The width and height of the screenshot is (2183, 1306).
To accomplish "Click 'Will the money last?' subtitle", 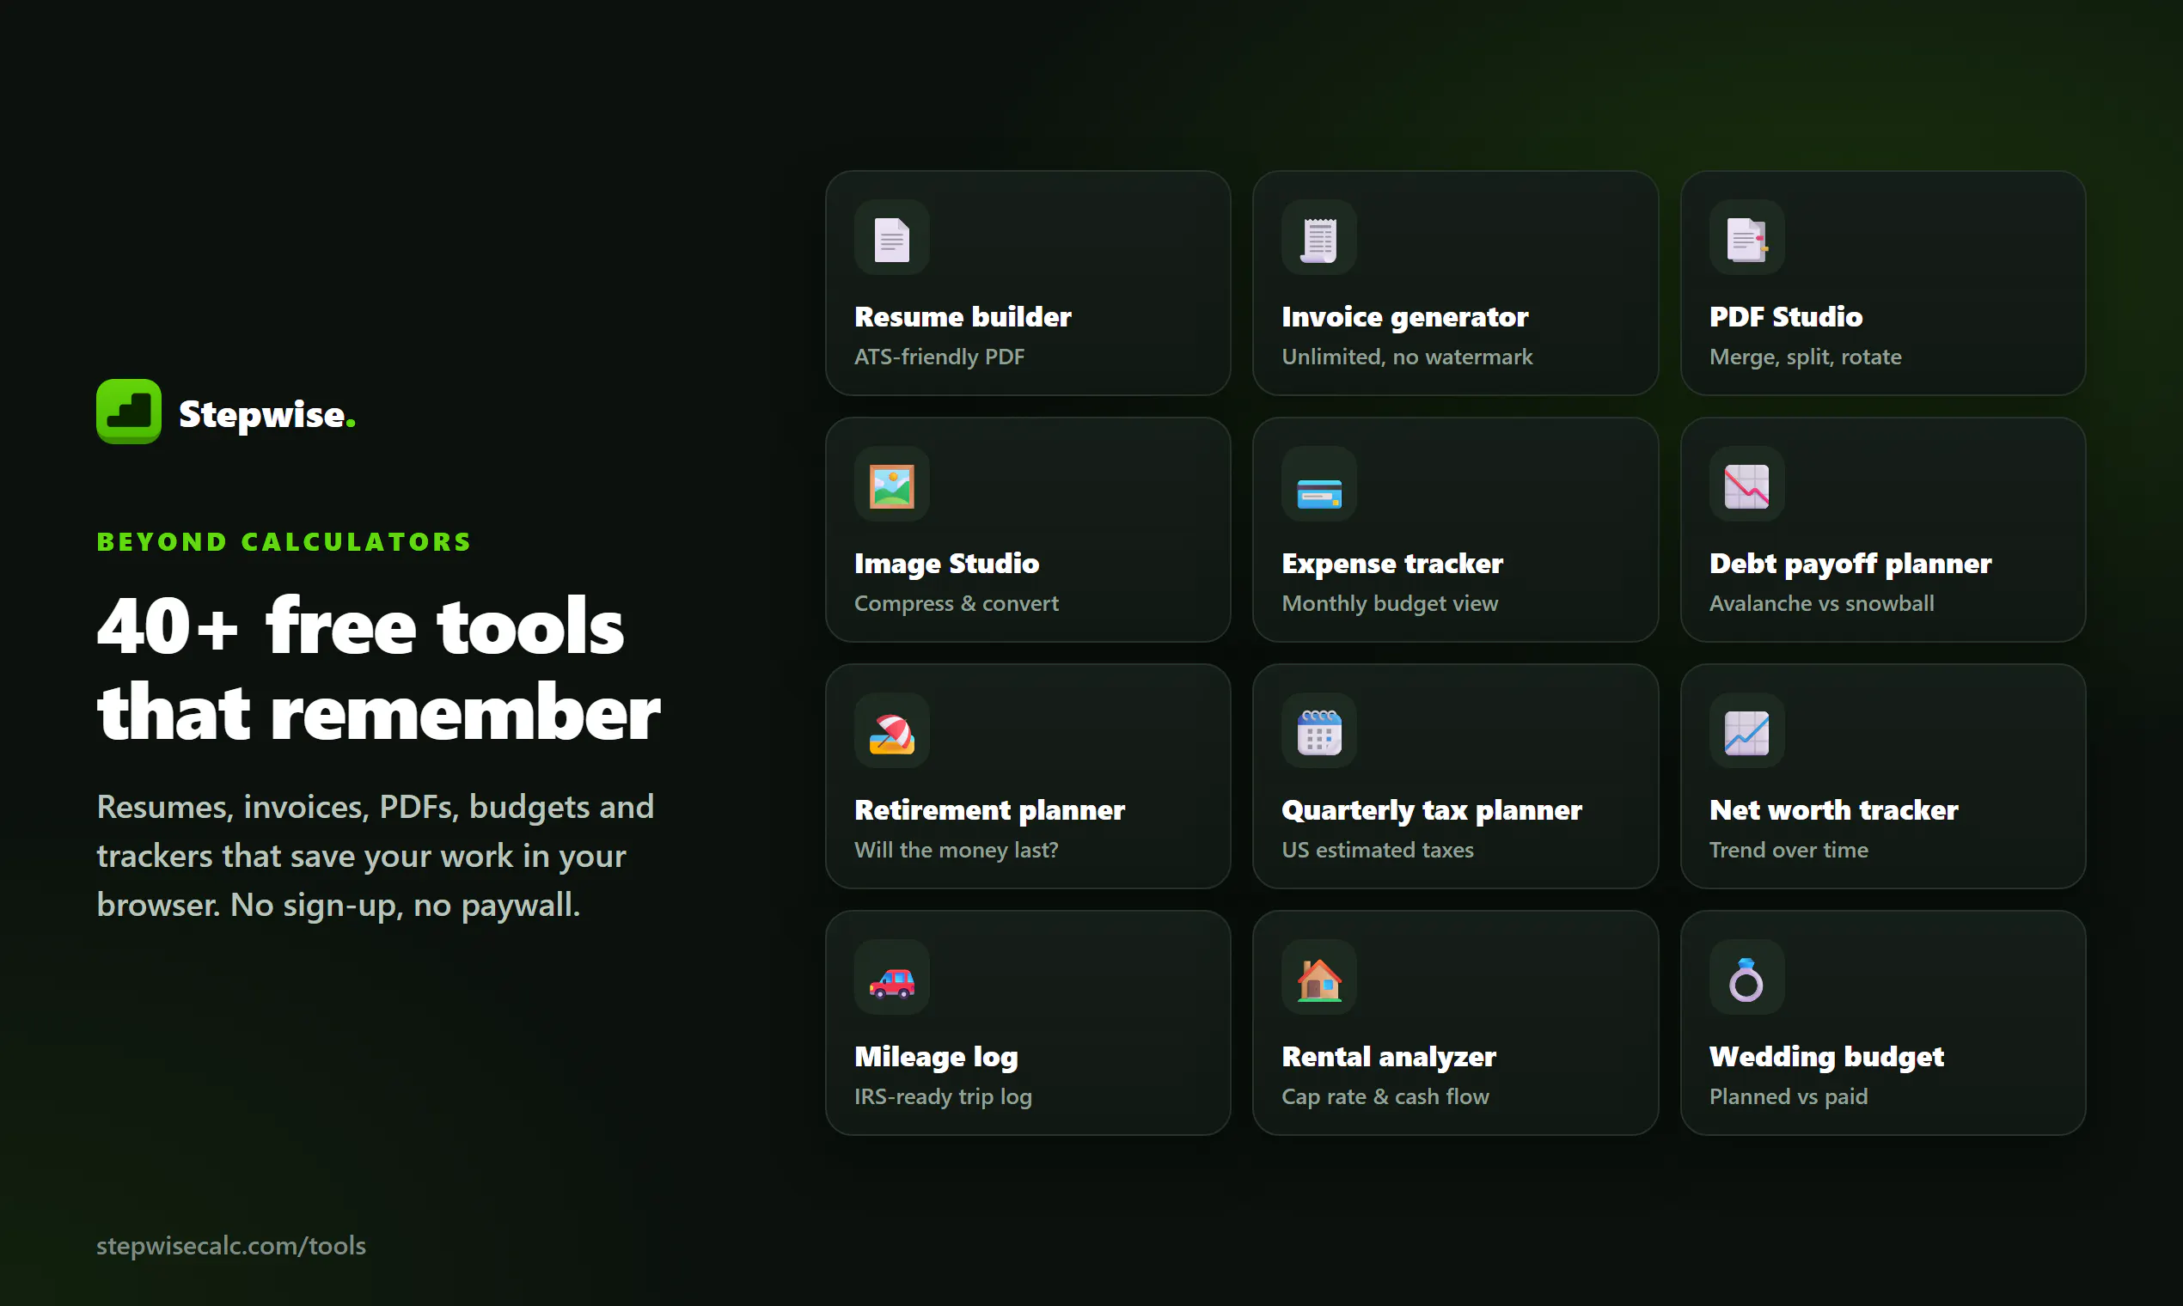I will click(956, 849).
